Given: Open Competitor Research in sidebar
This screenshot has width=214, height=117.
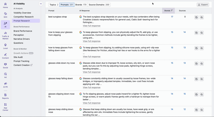Looking at the screenshot, I should point(24,17).
